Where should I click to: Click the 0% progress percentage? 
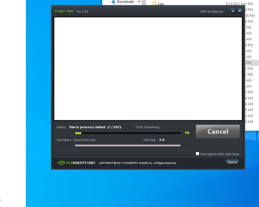click(x=187, y=133)
